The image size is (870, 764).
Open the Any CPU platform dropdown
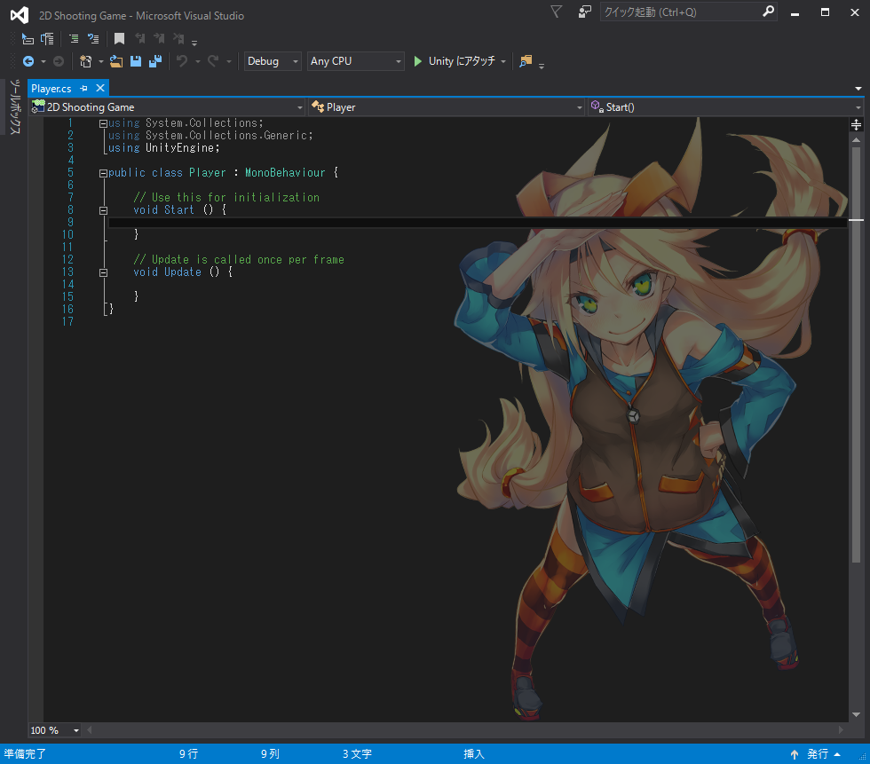pyautogui.click(x=355, y=61)
